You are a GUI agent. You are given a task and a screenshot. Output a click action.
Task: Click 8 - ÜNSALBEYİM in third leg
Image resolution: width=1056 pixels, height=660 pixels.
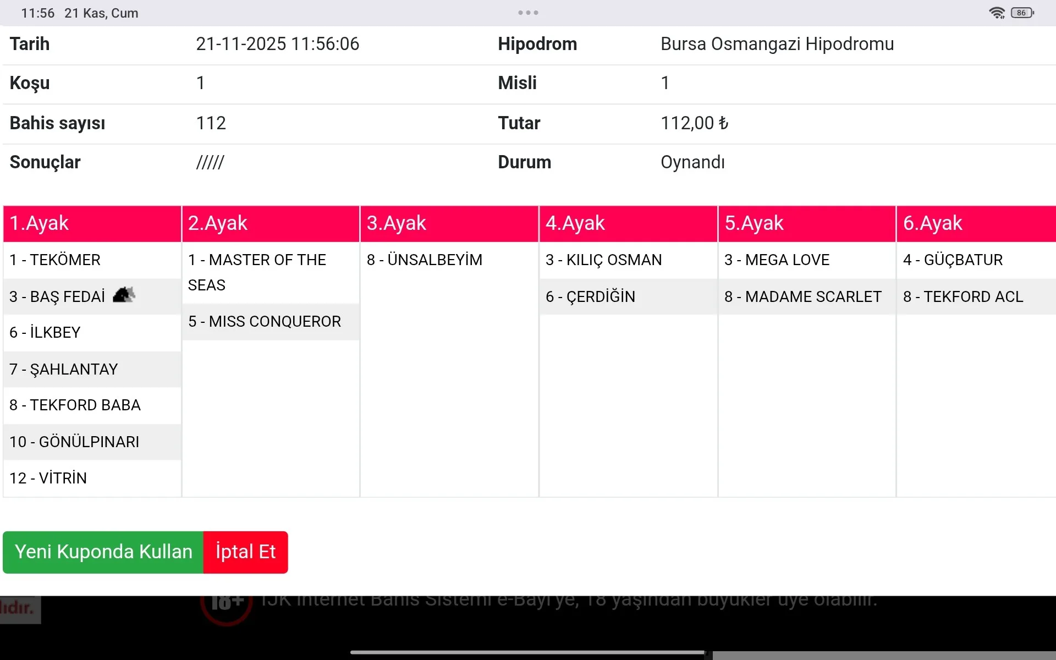pos(425,260)
